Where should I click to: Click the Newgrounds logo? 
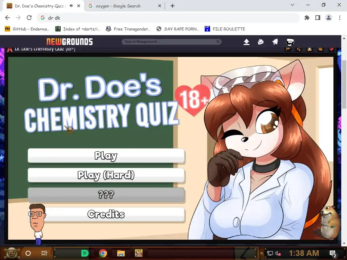click(x=69, y=42)
